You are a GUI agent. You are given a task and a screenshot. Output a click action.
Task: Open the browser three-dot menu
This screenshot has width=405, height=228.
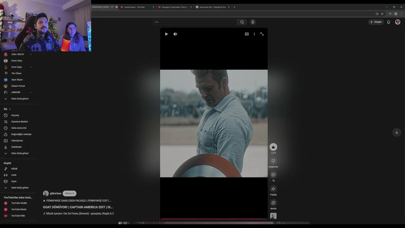point(402,14)
